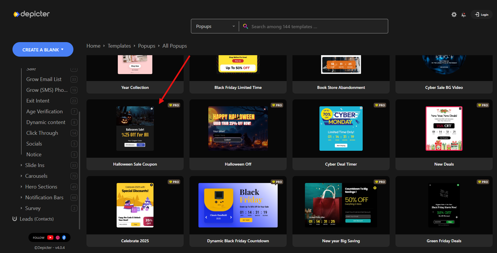Screen dimensions: 497x253
Task: Click PRO badge on Cyber Deal Timer
Action: click(x=380, y=105)
